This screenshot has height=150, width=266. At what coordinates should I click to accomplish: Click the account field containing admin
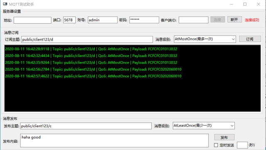click(103, 20)
